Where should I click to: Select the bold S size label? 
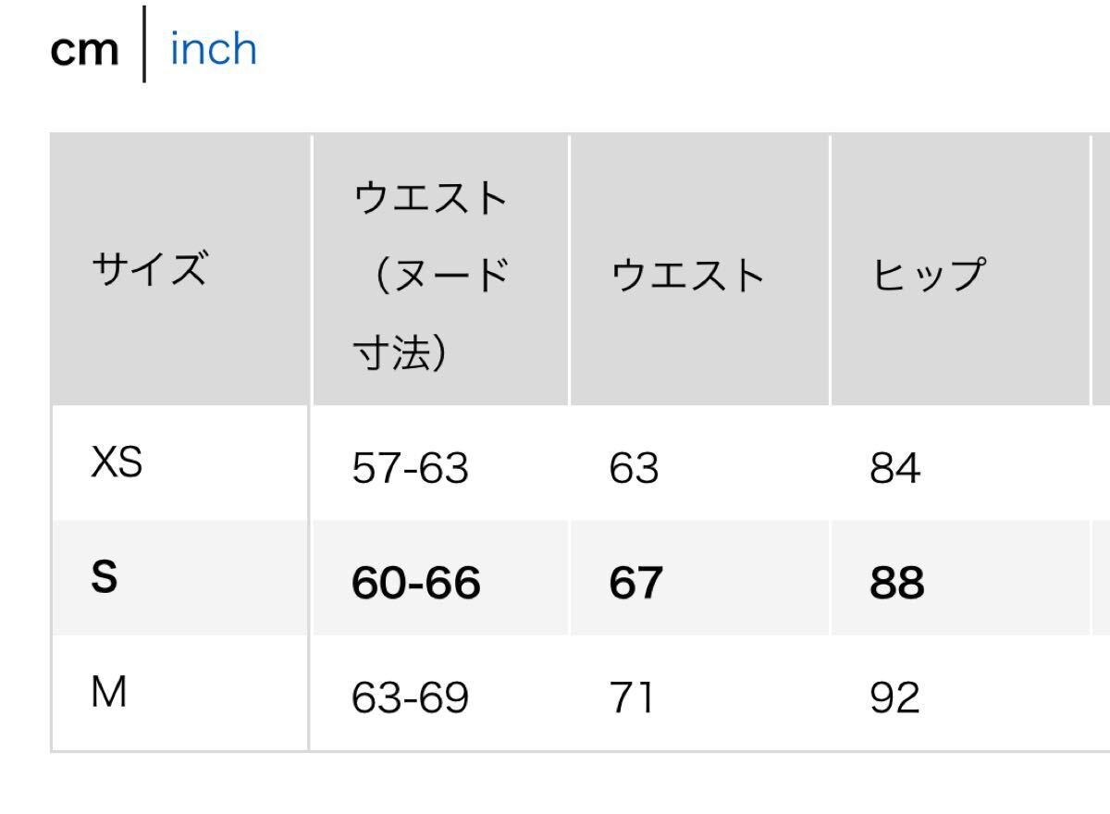point(105,578)
